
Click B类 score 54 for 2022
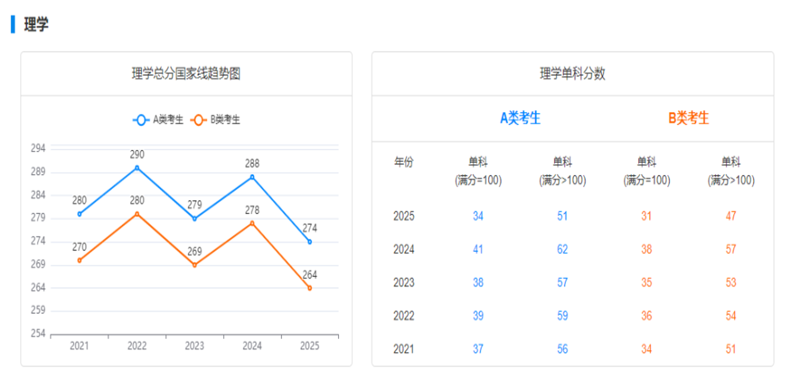(x=731, y=316)
